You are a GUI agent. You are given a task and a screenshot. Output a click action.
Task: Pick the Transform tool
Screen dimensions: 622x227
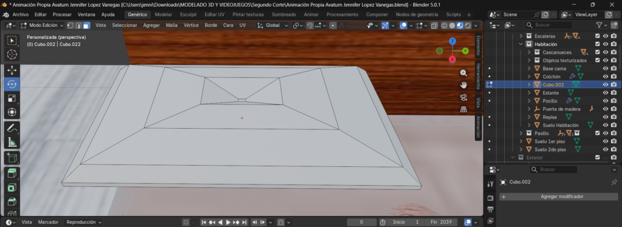coord(12,112)
